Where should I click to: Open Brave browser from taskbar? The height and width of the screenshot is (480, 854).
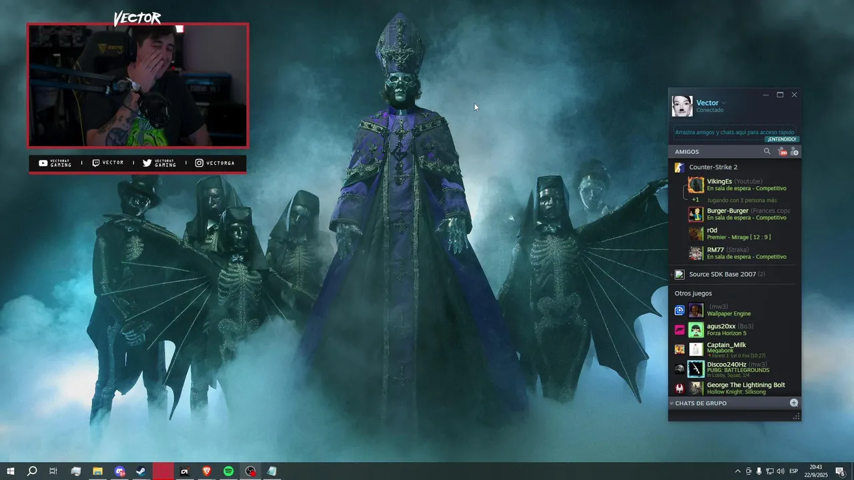[206, 471]
